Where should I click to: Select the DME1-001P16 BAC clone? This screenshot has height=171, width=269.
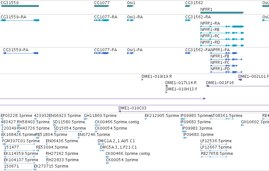[x=237, y=86]
